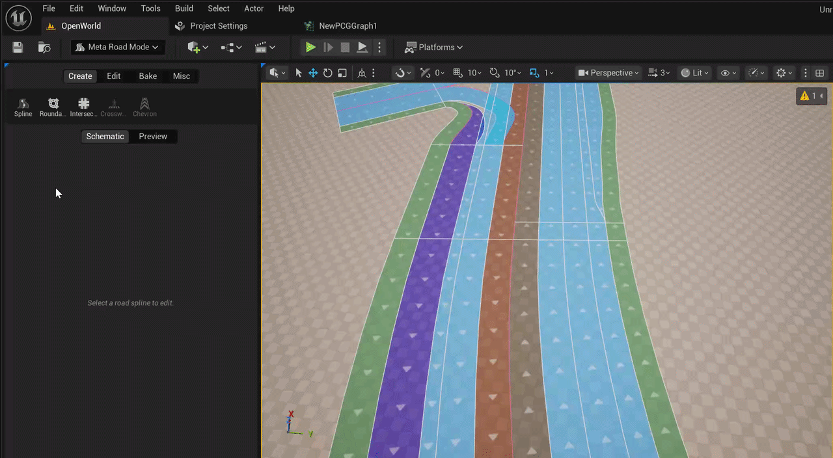The width and height of the screenshot is (833, 458).
Task: Choose the Roundabout creation tool
Action: tap(53, 107)
